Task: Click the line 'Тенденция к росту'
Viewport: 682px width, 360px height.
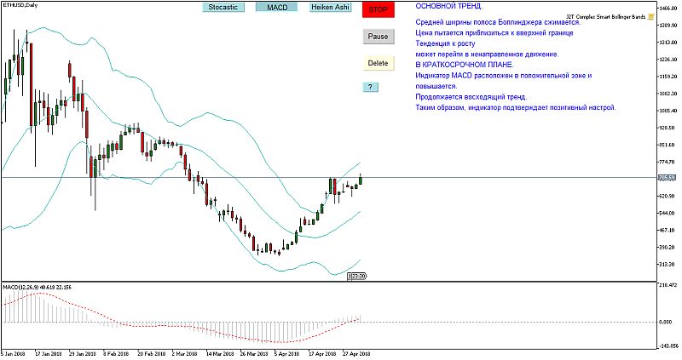Action: tap(445, 43)
